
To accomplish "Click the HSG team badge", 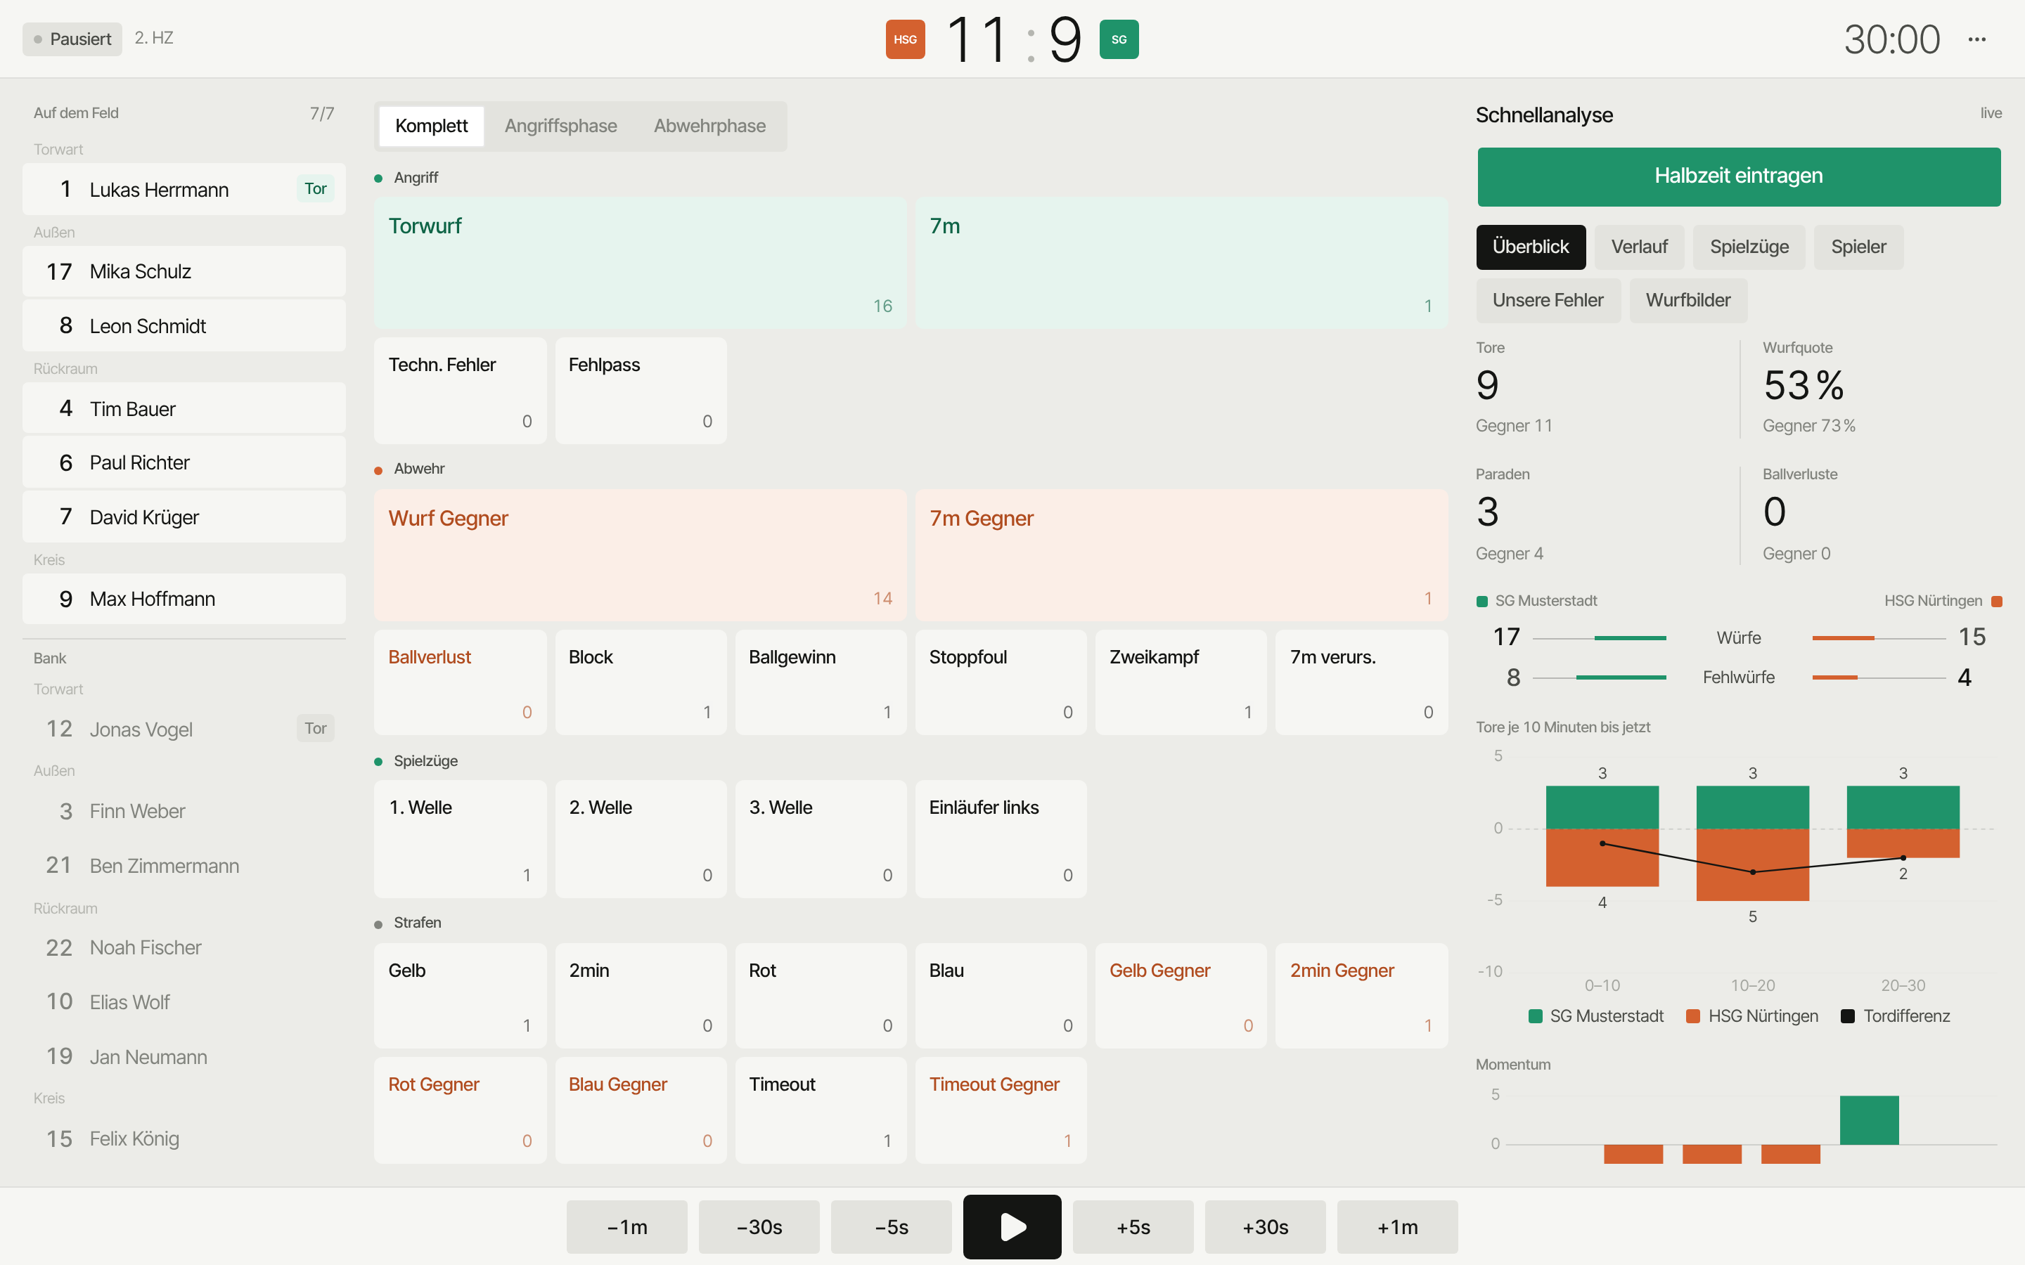I will [x=906, y=39].
